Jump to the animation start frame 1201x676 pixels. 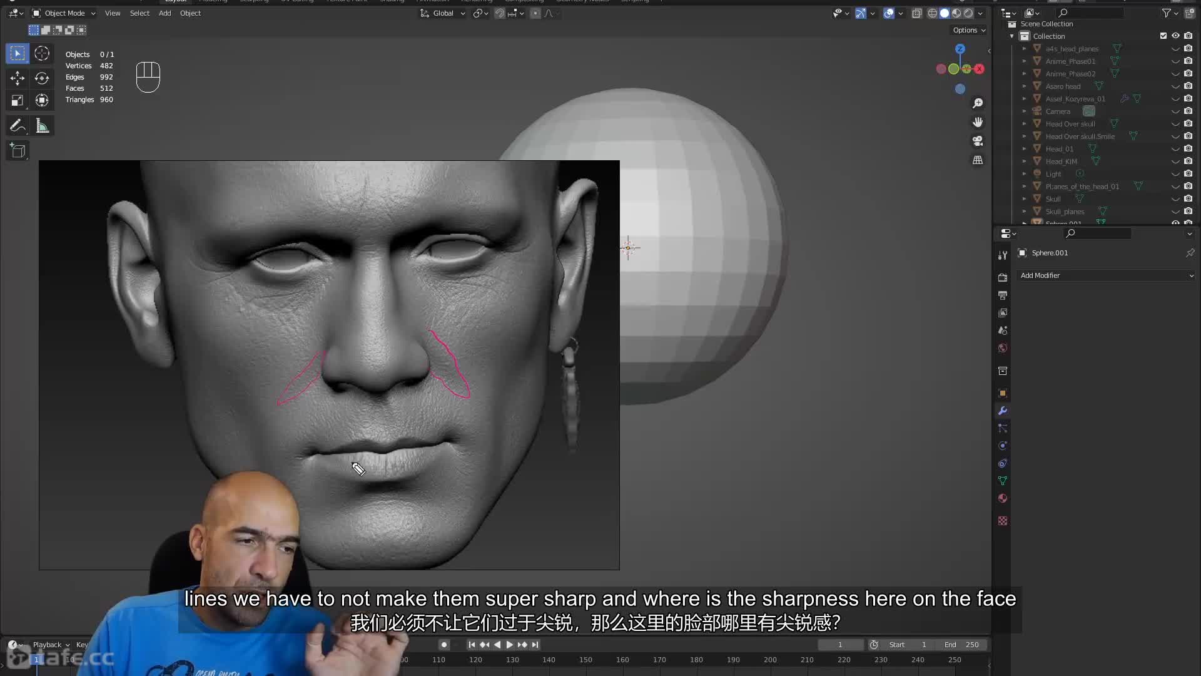(x=472, y=645)
